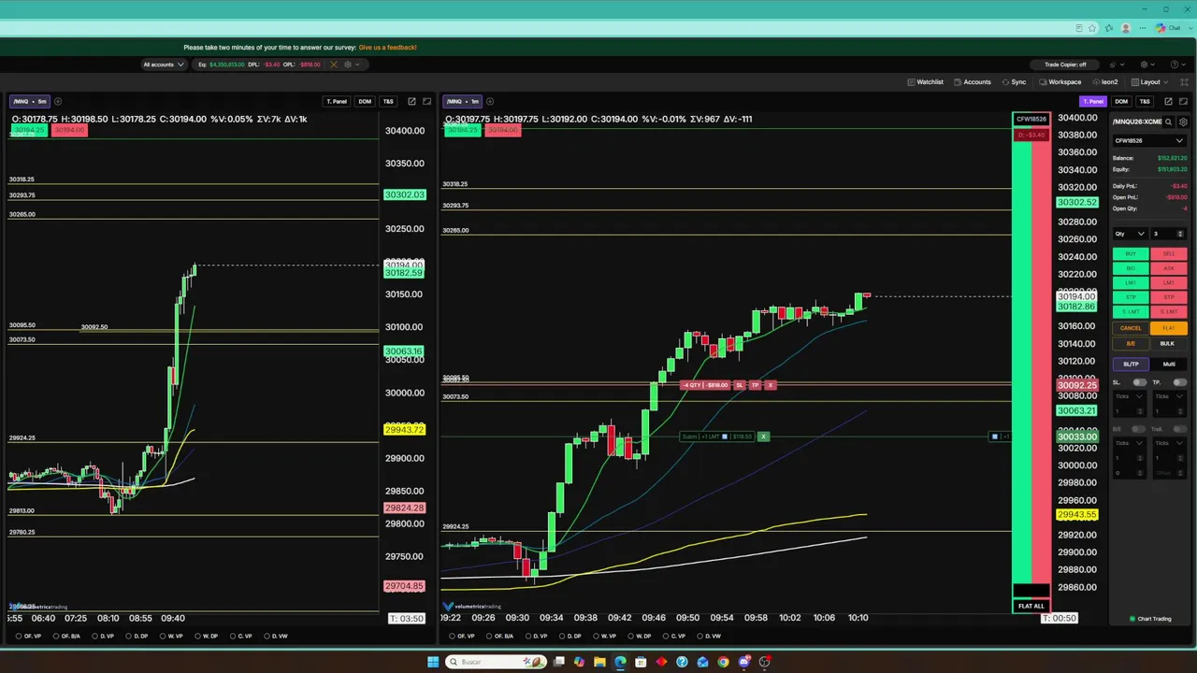The image size is (1197, 673).
Task: Toggle Trade Copier off switch
Action: pos(1065,64)
